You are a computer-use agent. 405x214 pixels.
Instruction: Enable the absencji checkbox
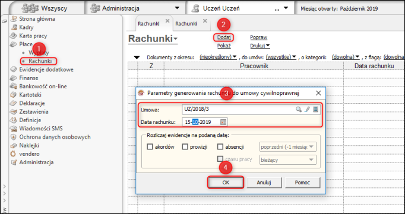pyautogui.click(x=220, y=147)
